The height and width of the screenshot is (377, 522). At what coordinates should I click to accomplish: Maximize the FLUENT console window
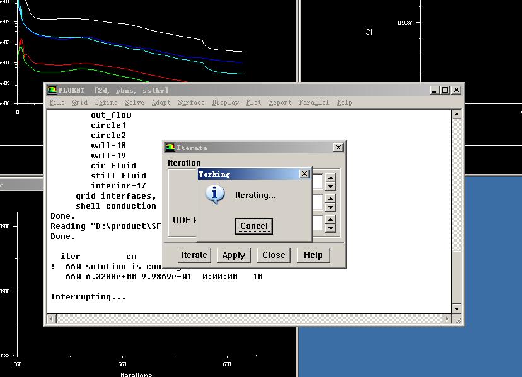[444, 90]
